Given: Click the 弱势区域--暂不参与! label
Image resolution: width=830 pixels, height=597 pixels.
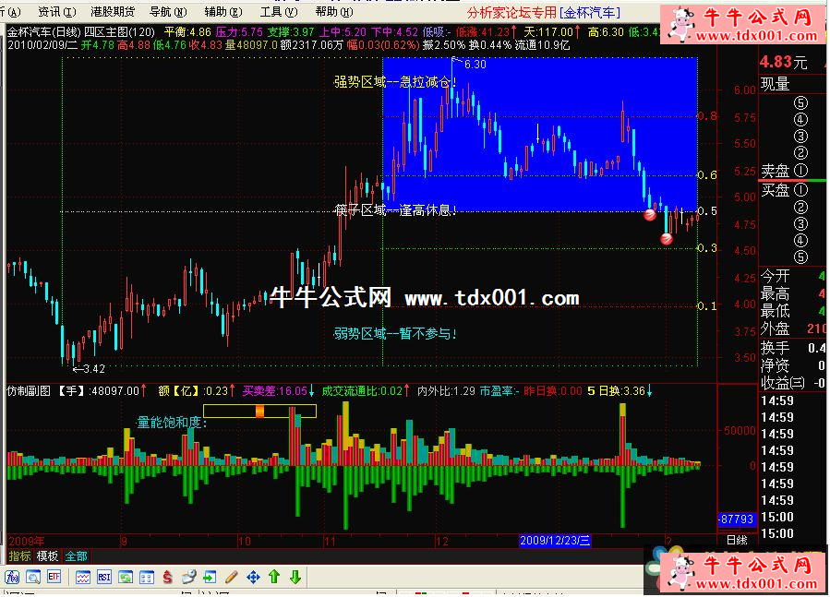Looking at the screenshot, I should 395,333.
